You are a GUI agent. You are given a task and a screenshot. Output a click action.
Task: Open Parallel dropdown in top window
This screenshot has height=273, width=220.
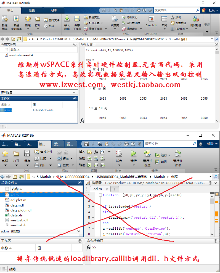point(187,29)
